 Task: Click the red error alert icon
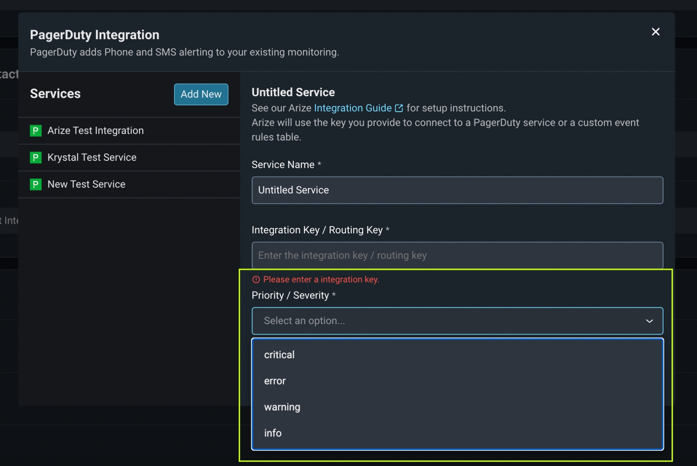[x=256, y=280]
